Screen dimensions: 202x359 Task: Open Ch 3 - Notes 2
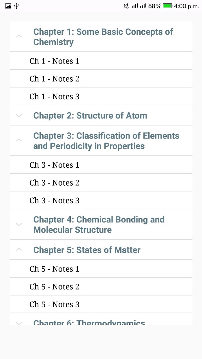(101, 182)
